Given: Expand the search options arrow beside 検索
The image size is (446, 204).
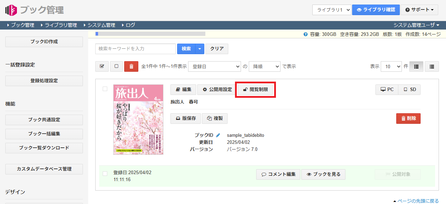Looking at the screenshot, I should click(x=200, y=49).
